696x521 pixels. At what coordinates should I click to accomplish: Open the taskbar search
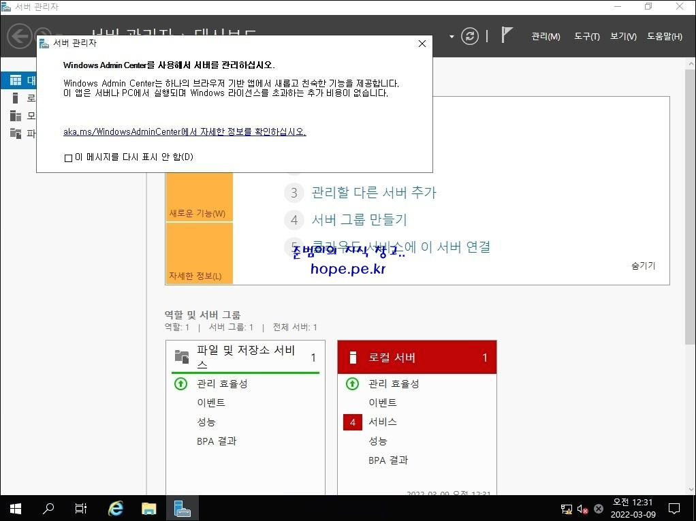[x=48, y=508]
